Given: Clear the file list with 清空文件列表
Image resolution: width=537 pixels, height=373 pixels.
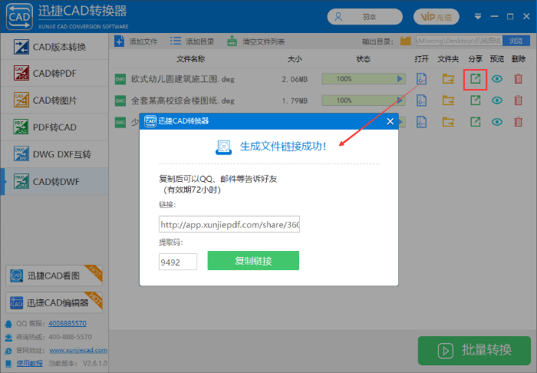Looking at the screenshot, I should pos(255,41).
